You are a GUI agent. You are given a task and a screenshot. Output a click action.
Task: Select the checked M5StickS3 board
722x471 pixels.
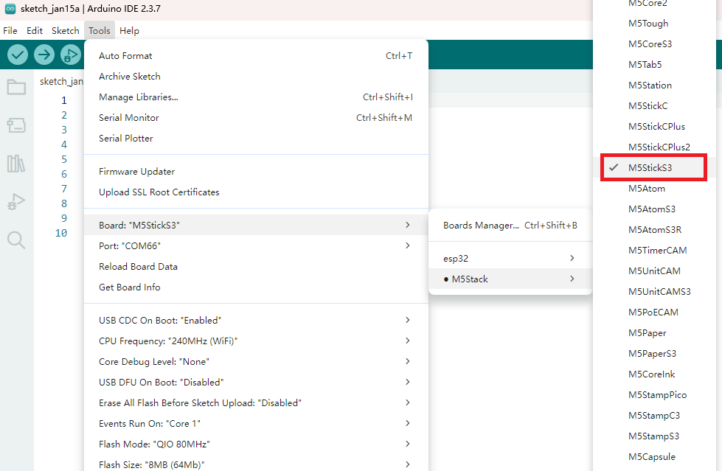[x=650, y=167]
